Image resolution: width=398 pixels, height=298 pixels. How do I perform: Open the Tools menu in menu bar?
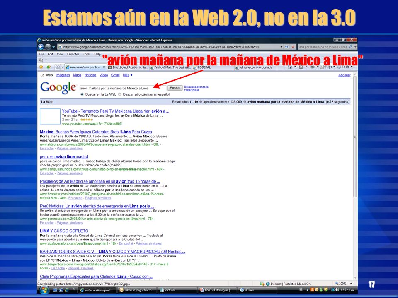87,54
